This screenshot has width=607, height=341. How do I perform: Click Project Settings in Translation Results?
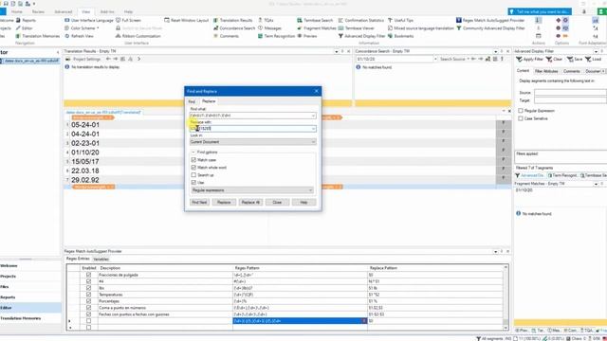pos(83,59)
